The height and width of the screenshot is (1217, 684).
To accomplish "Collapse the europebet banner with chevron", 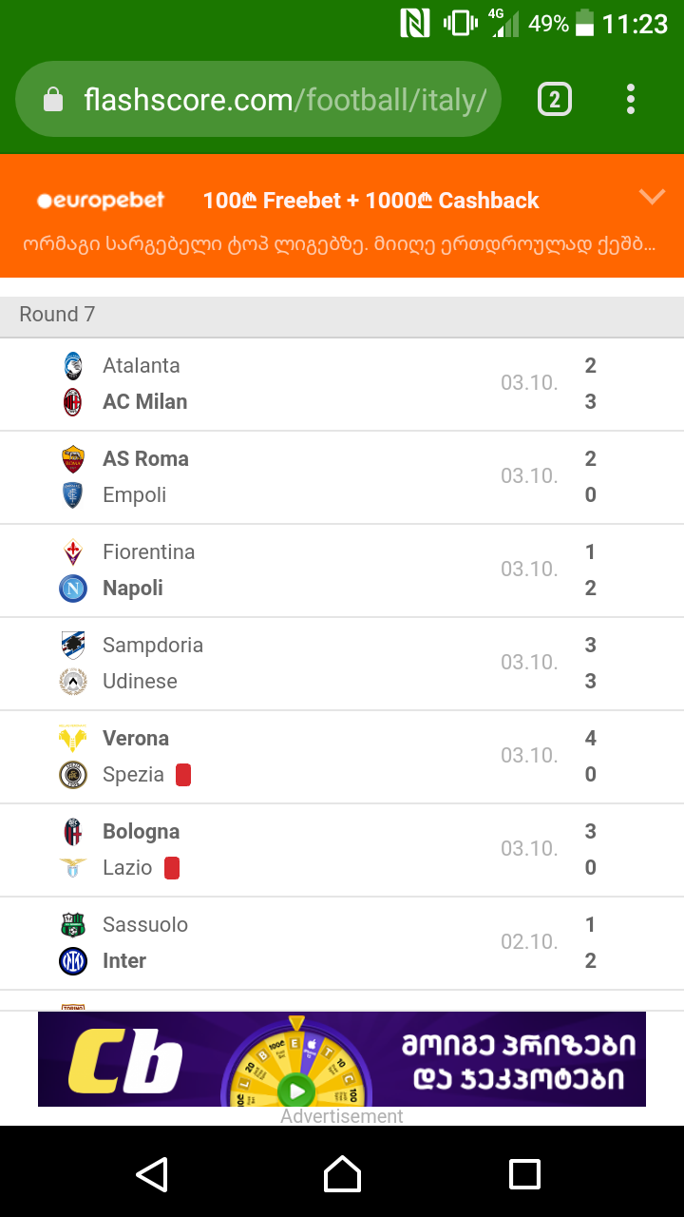I will (x=652, y=197).
